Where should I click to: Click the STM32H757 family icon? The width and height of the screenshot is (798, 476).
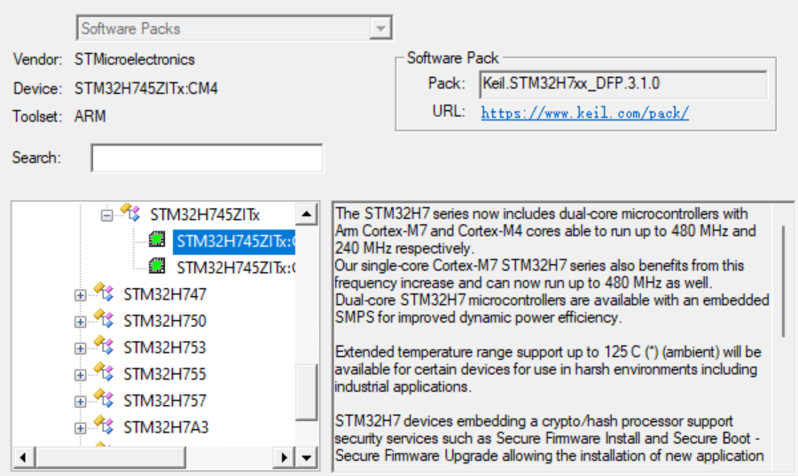104,399
